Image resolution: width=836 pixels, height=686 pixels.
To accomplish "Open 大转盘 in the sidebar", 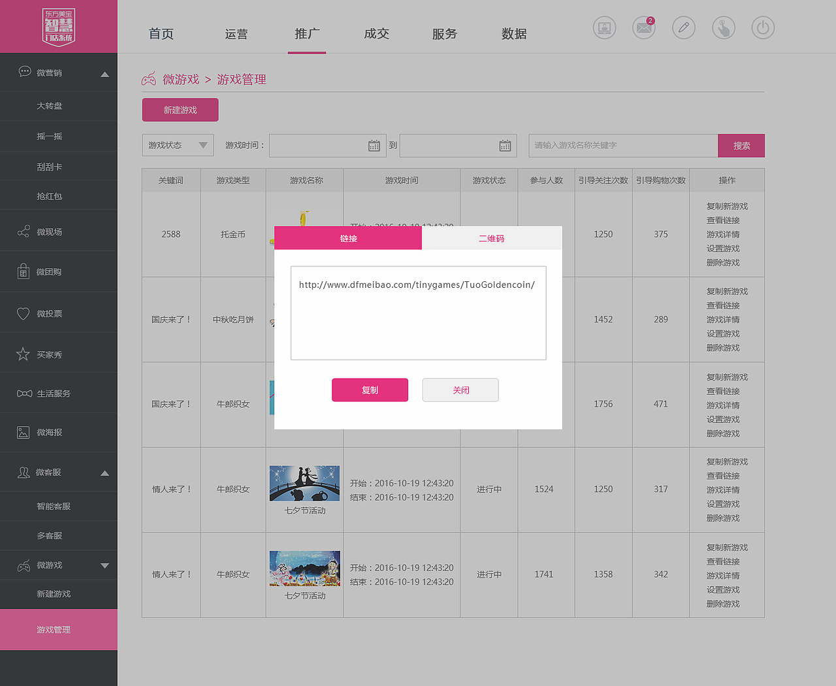I will click(59, 106).
